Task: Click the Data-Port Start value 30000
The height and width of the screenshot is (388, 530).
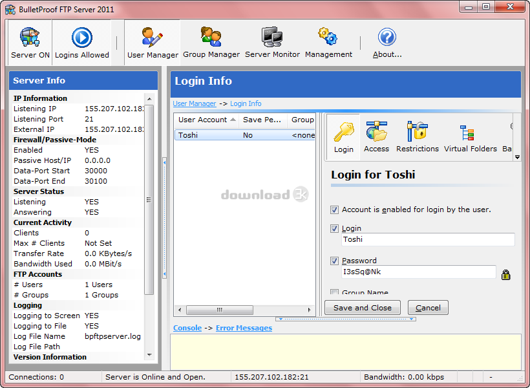Action: 96,171
